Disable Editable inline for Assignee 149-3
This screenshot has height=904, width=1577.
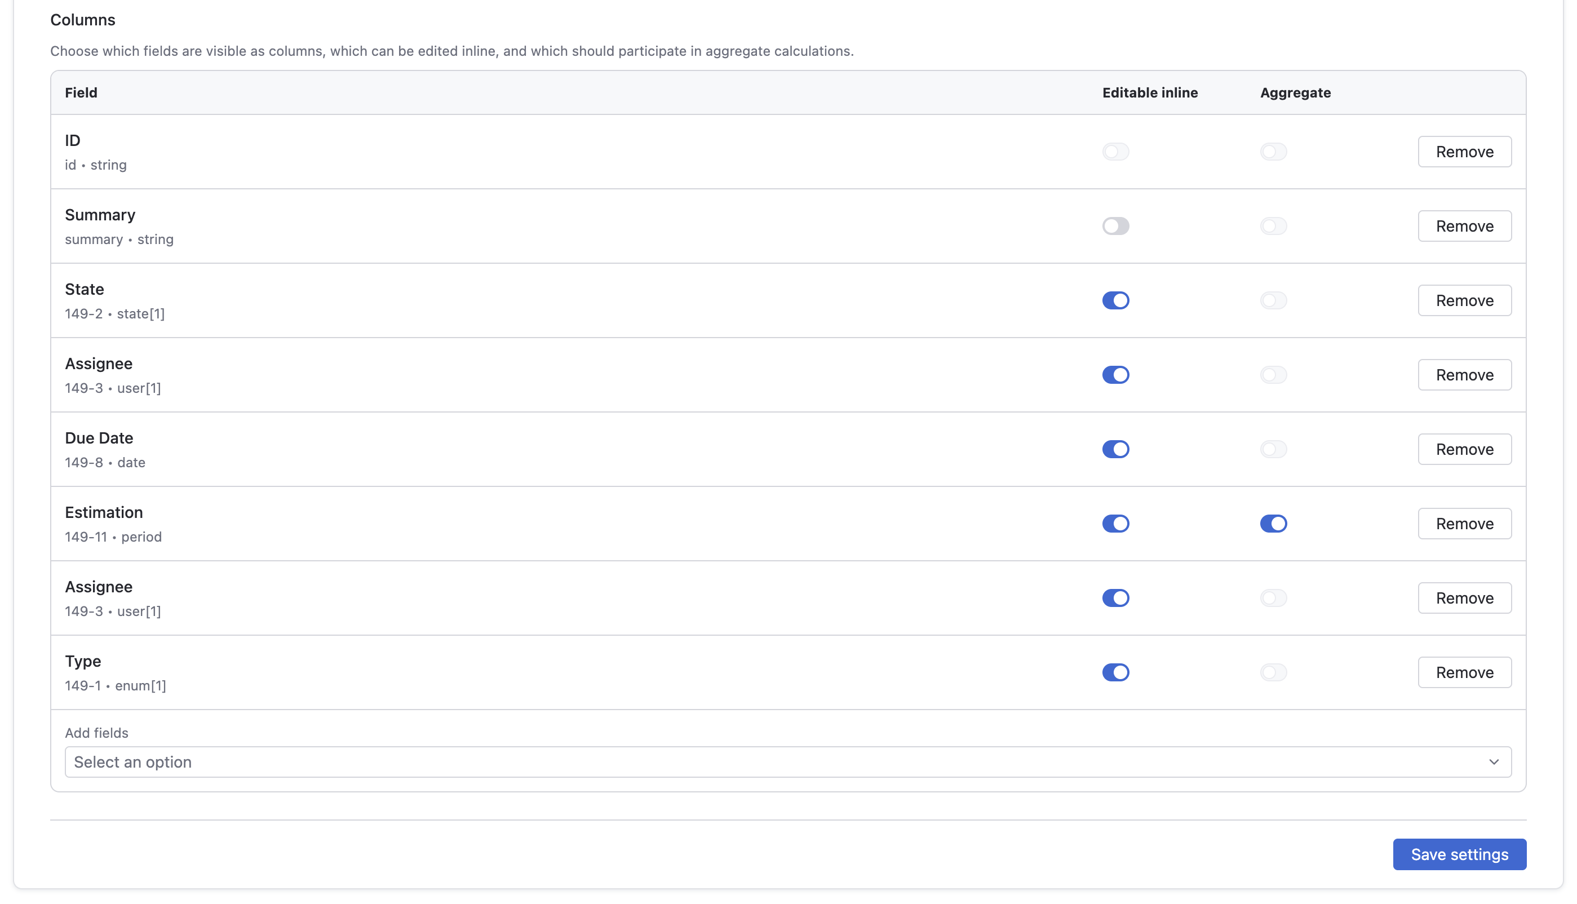[1116, 374]
